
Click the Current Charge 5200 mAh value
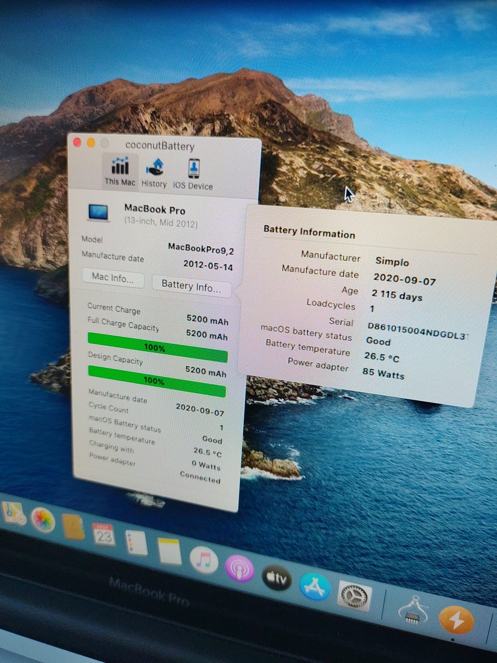[208, 320]
